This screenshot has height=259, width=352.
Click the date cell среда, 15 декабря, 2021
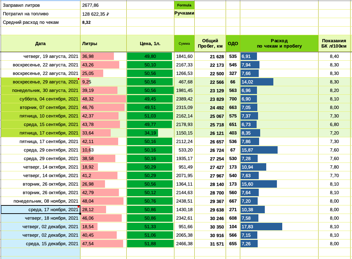coord(41,244)
